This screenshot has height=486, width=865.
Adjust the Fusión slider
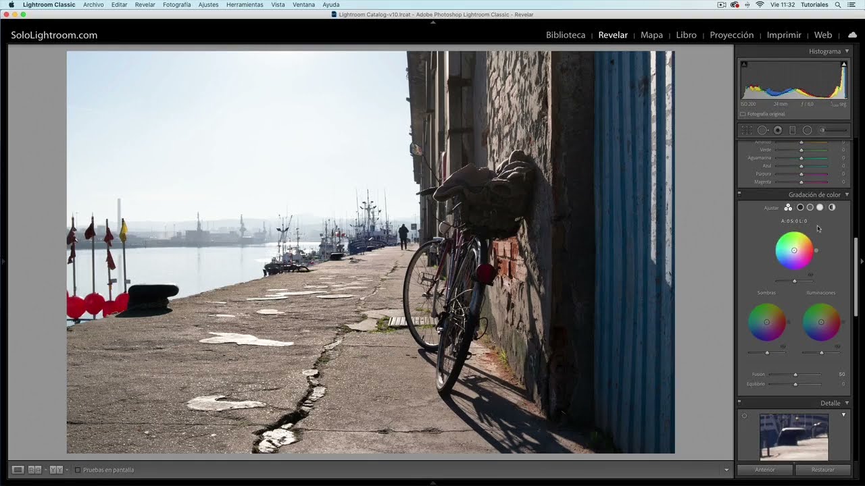tap(795, 374)
